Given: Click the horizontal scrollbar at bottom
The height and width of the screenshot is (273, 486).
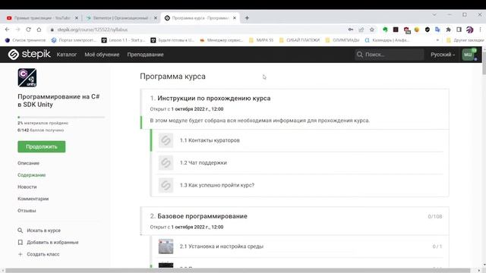Looking at the screenshot, I should (x=238, y=271).
